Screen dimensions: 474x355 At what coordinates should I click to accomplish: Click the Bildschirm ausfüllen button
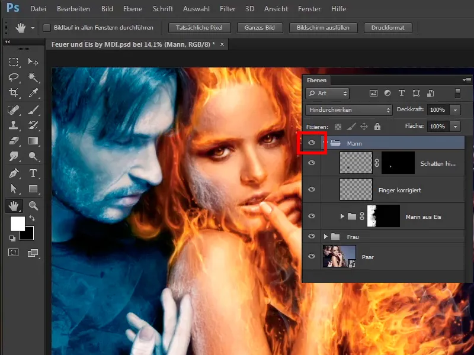click(323, 28)
